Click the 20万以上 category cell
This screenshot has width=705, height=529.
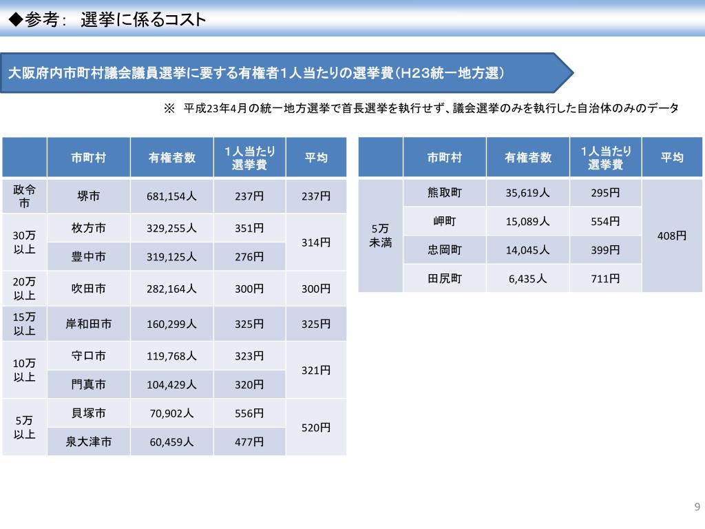24,289
